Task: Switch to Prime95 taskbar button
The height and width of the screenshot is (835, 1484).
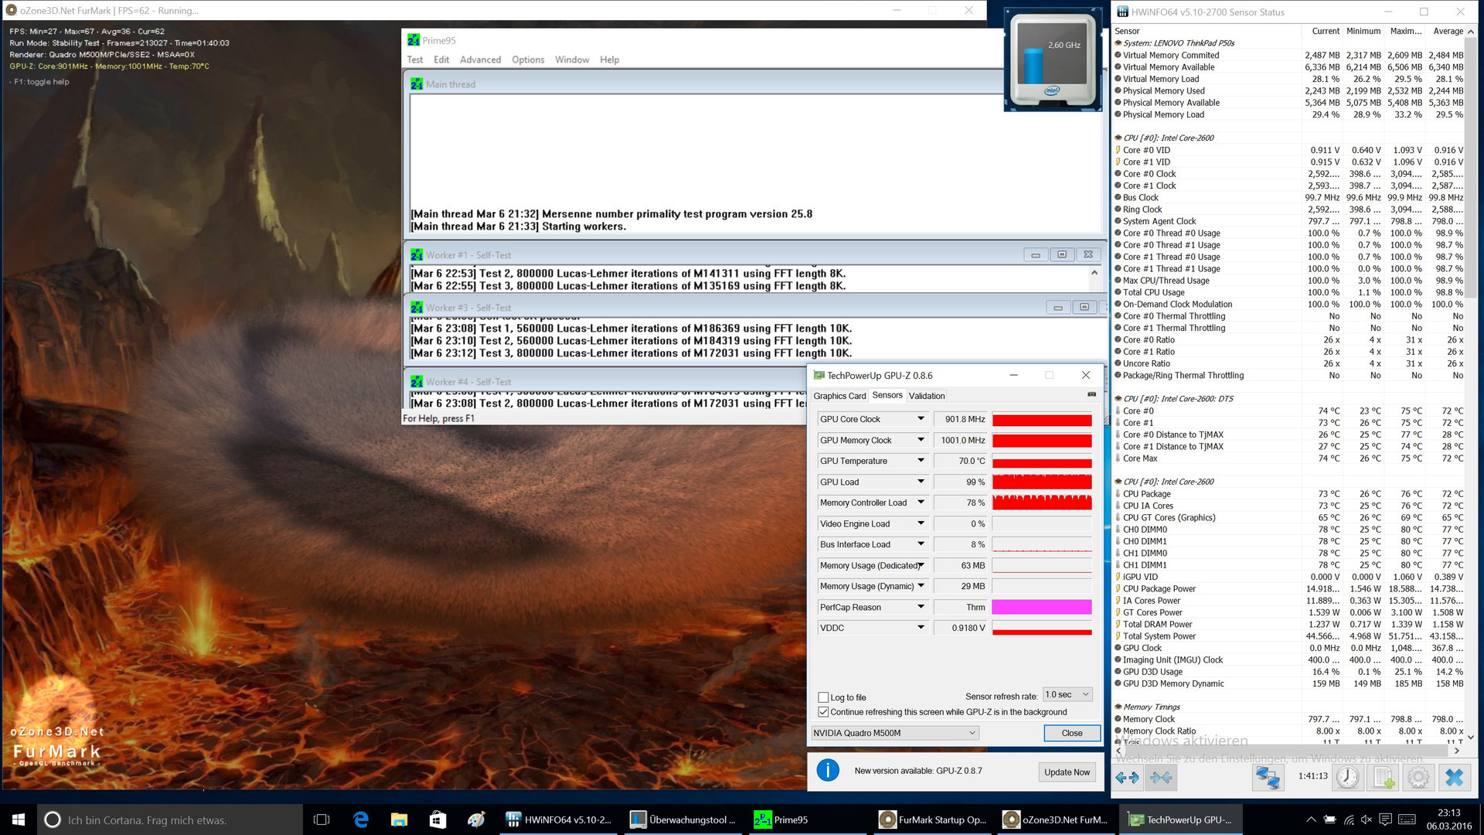Action: click(x=807, y=820)
